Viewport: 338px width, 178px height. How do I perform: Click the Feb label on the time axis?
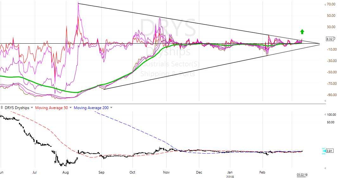(x=262, y=173)
